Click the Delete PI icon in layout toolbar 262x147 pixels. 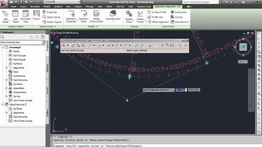78,45
